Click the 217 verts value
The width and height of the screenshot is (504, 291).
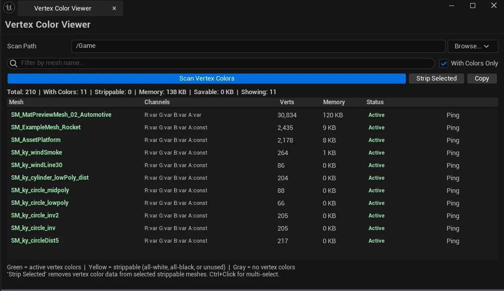point(282,241)
